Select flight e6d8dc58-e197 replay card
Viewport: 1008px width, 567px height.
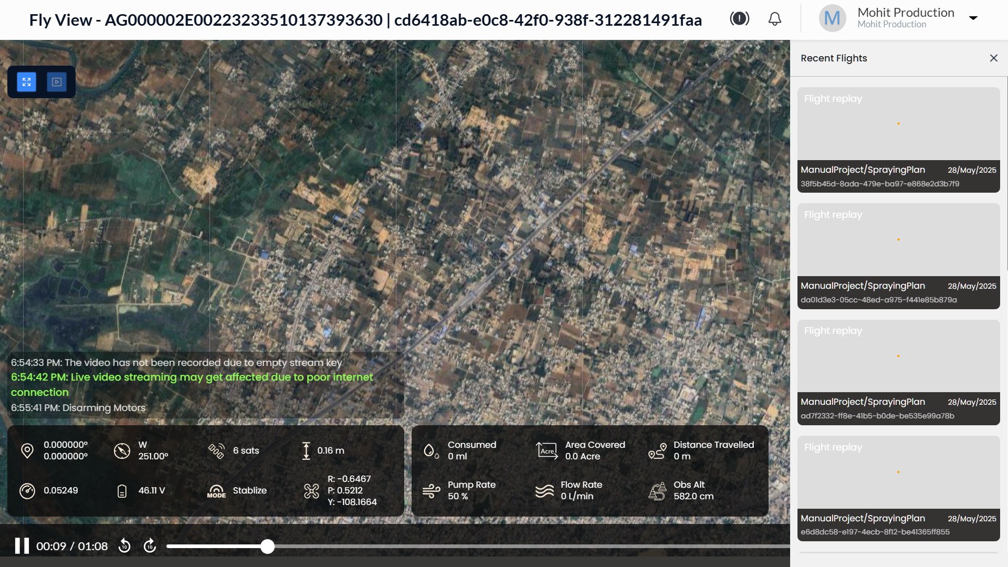[898, 488]
